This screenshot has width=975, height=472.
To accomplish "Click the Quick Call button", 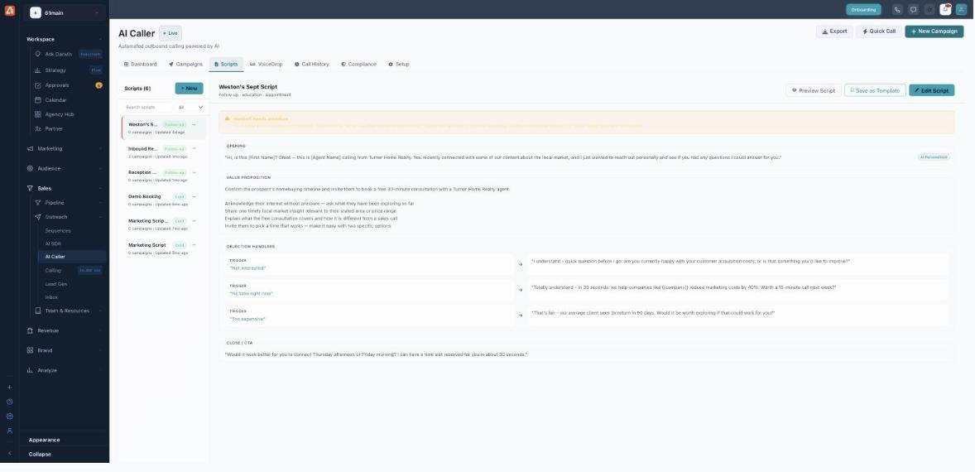I will pyautogui.click(x=879, y=31).
